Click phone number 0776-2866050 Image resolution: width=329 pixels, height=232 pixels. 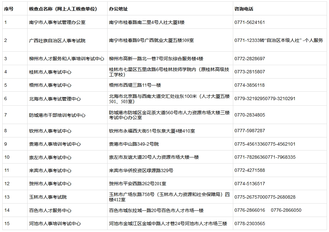[x=286, y=210]
